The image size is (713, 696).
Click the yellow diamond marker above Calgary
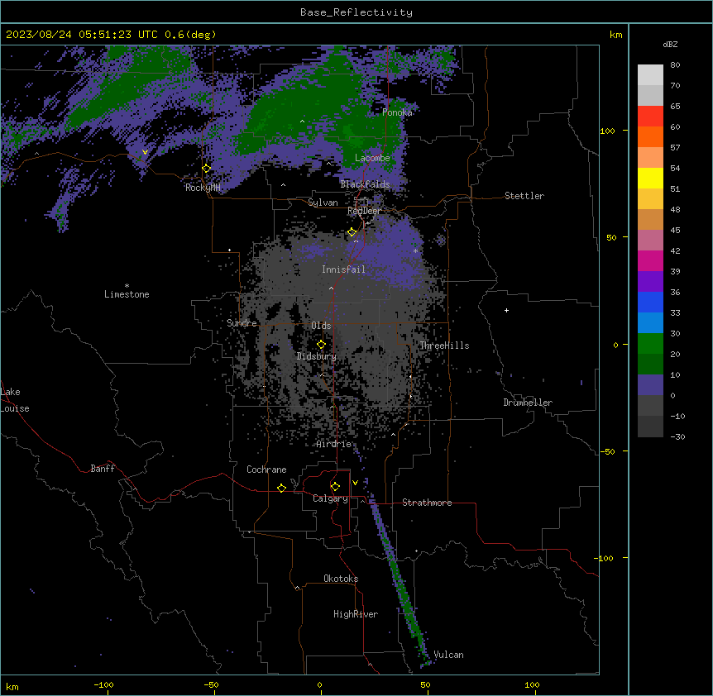335,487
